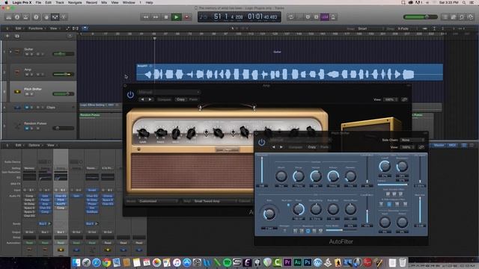Select the blue Amp audio region
The image size is (479, 269).
coord(290,72)
